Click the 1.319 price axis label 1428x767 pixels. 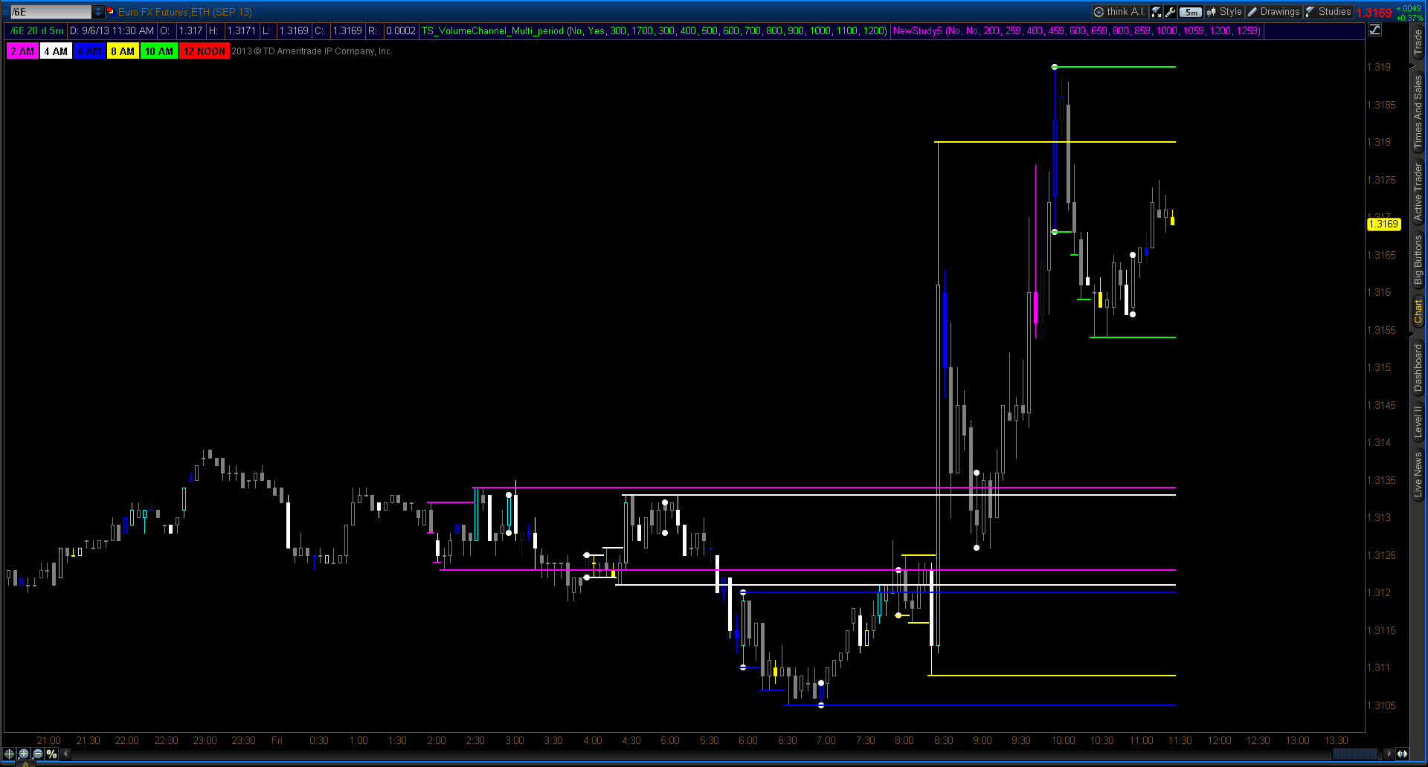[x=1379, y=67]
